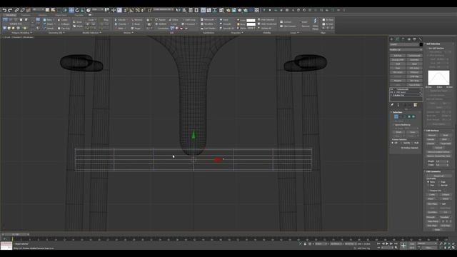Enable Use Soft Selection checkbox
The height and width of the screenshot is (257, 457).
pyautogui.click(x=427, y=48)
